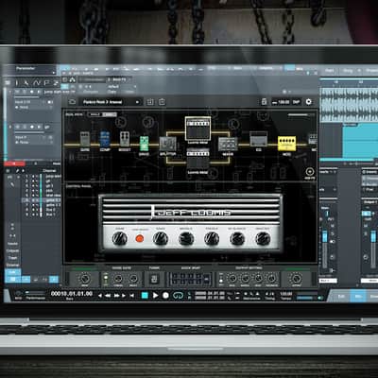Toggle the amp's red power light
378x378 pixels.
pyautogui.click(x=140, y=238)
